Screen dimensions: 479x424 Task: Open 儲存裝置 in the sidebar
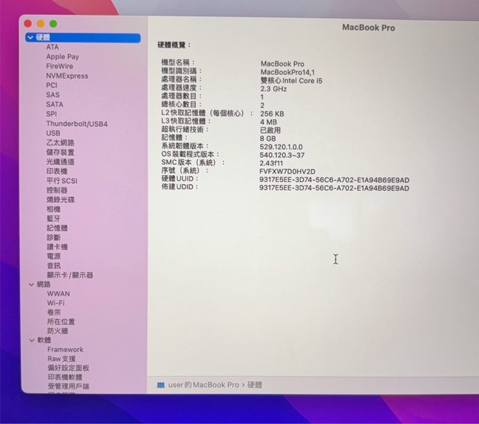click(60, 152)
